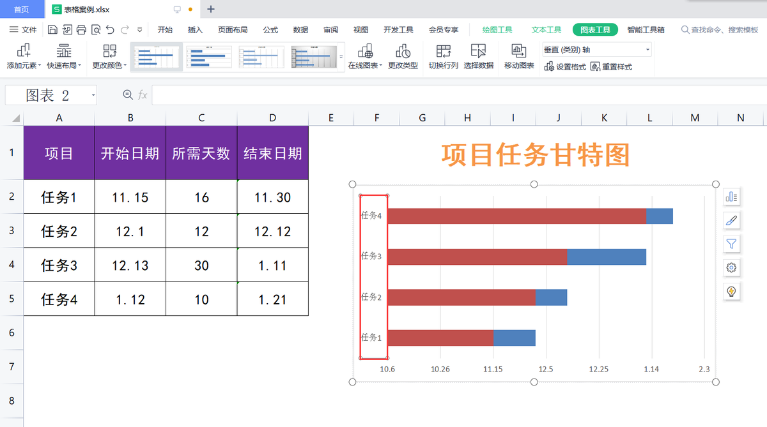Select the first chart style thumbnail
Viewport: 767px width, 427px height.
pos(157,56)
